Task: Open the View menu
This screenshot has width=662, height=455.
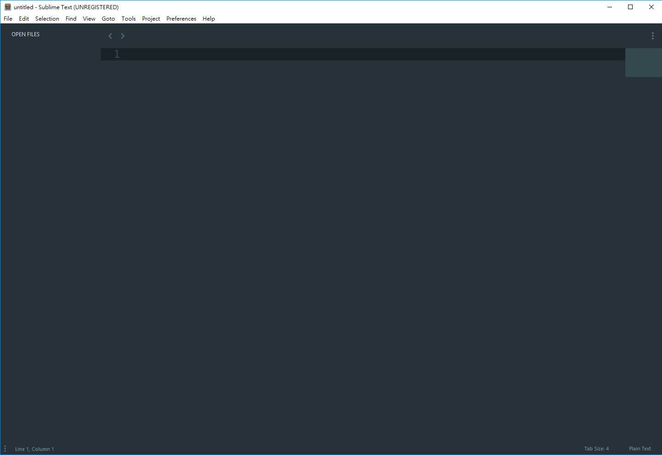Action: pos(89,19)
